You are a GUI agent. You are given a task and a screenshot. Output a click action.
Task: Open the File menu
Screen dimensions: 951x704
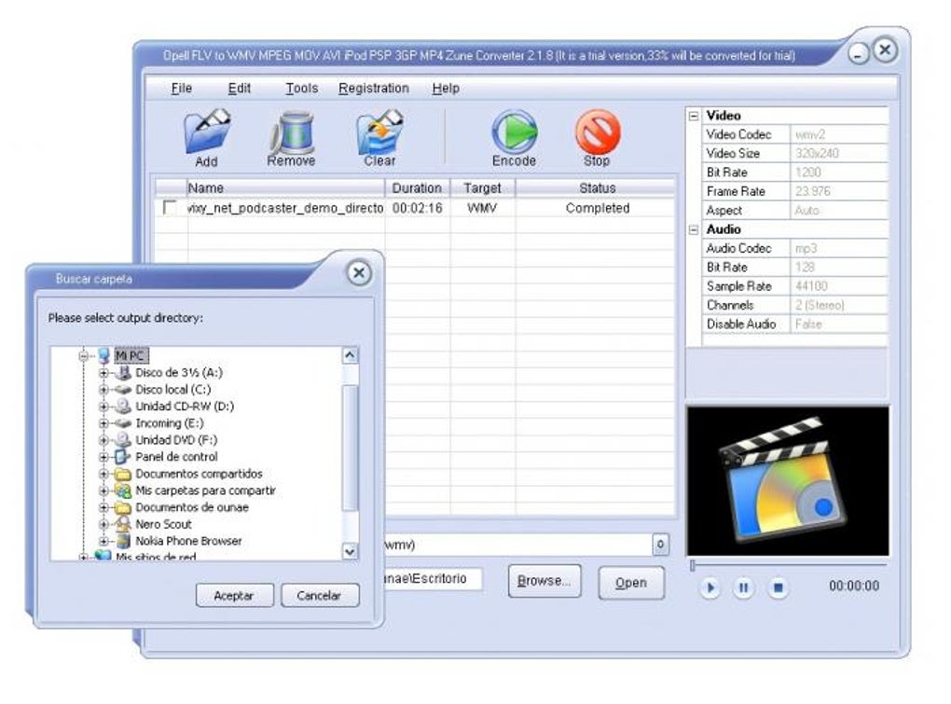coord(182,89)
